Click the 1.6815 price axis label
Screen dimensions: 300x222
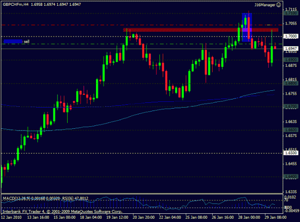[291, 79]
